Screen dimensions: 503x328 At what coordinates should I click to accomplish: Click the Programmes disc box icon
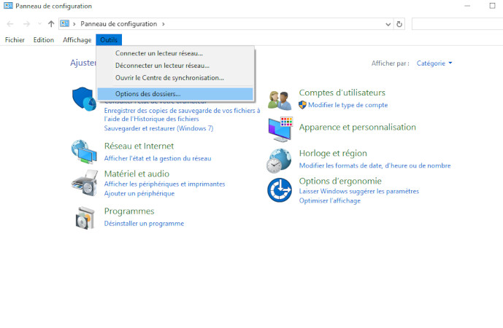[85, 218]
